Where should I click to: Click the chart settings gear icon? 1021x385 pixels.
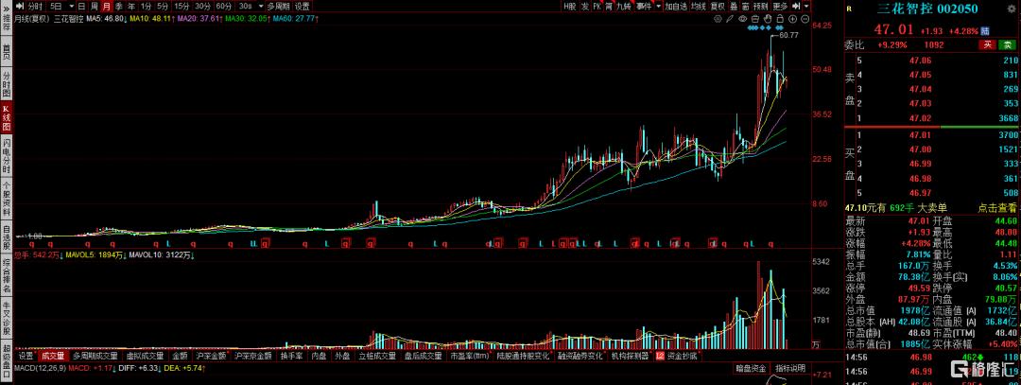(718, 19)
